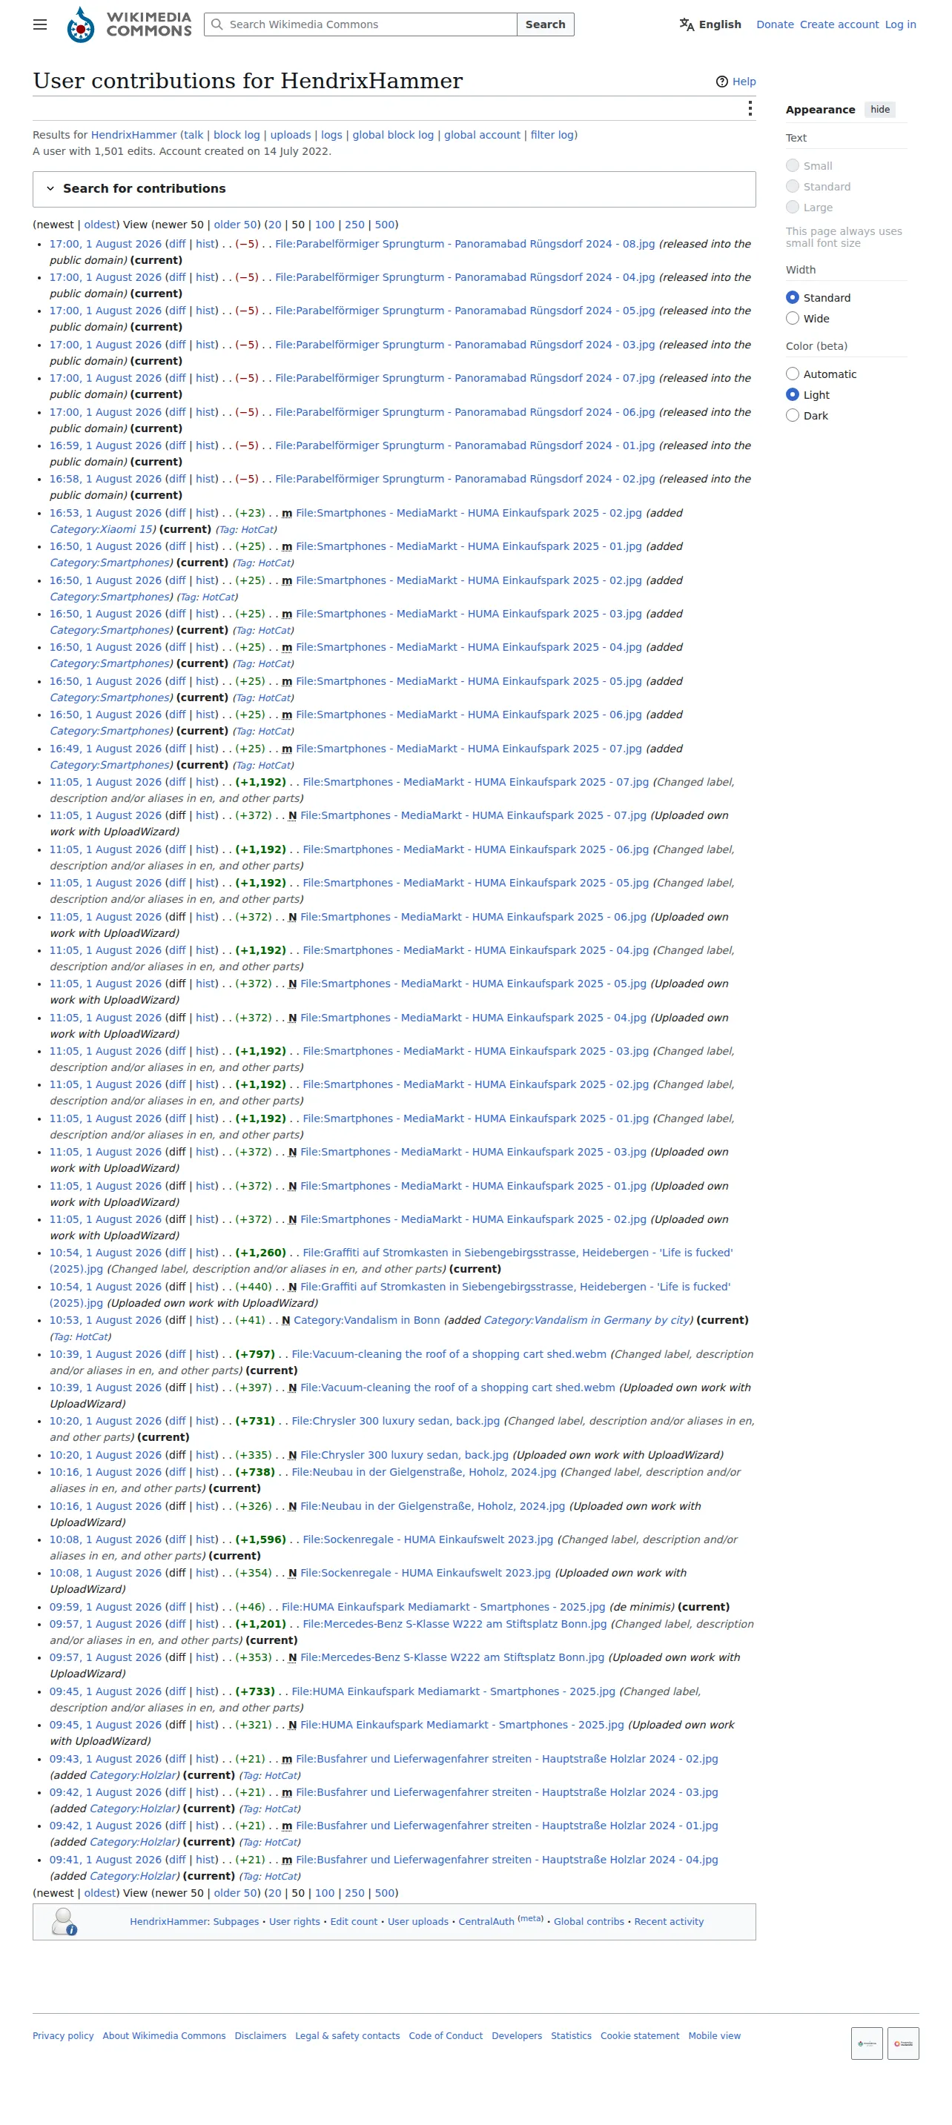Click the Wikimedia Foundation footer badge
Image resolution: width=952 pixels, height=2125 pixels.
[866, 2043]
